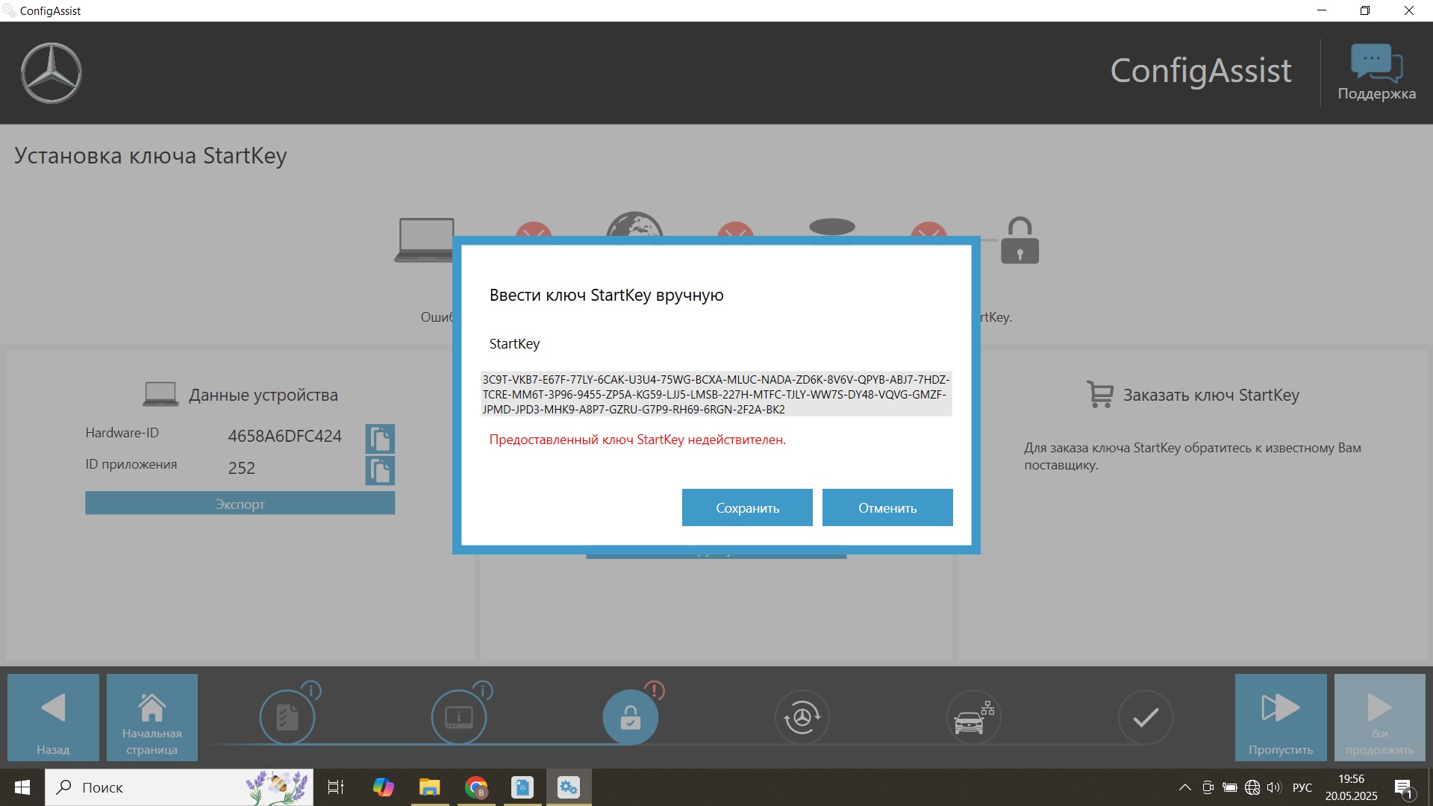Viewport: 1433px width, 806px height.
Task: Show hidden system tray icons
Action: pos(1184,787)
